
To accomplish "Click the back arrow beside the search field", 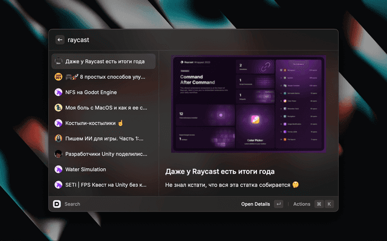I will click(59, 40).
